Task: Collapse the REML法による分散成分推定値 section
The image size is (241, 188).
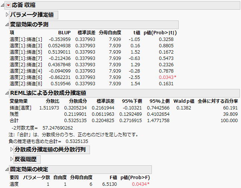Action: click(x=7, y=93)
